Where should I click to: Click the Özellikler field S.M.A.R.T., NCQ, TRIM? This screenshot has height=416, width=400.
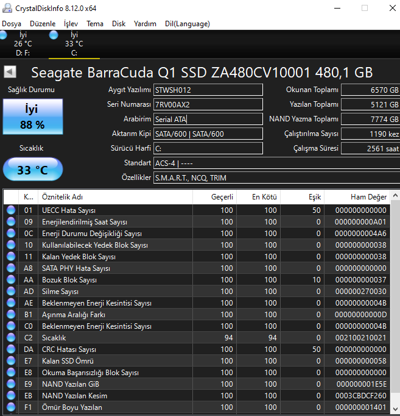276,178
